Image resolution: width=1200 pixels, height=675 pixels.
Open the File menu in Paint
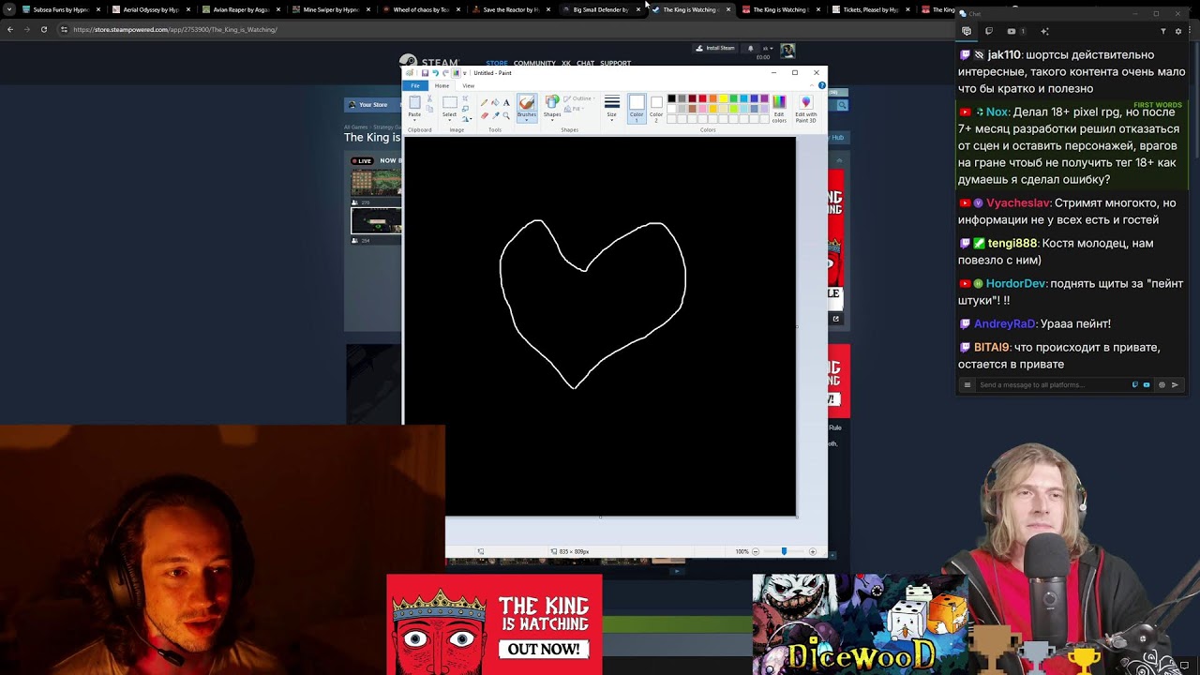(x=415, y=85)
